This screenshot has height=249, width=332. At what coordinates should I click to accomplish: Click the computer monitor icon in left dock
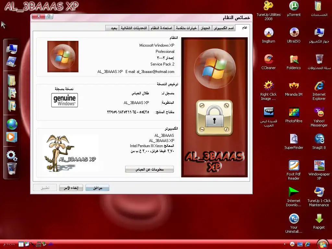tap(12, 49)
